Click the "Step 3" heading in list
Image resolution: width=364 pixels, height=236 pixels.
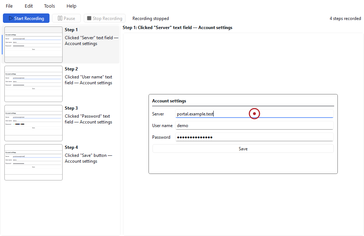tap(71, 108)
